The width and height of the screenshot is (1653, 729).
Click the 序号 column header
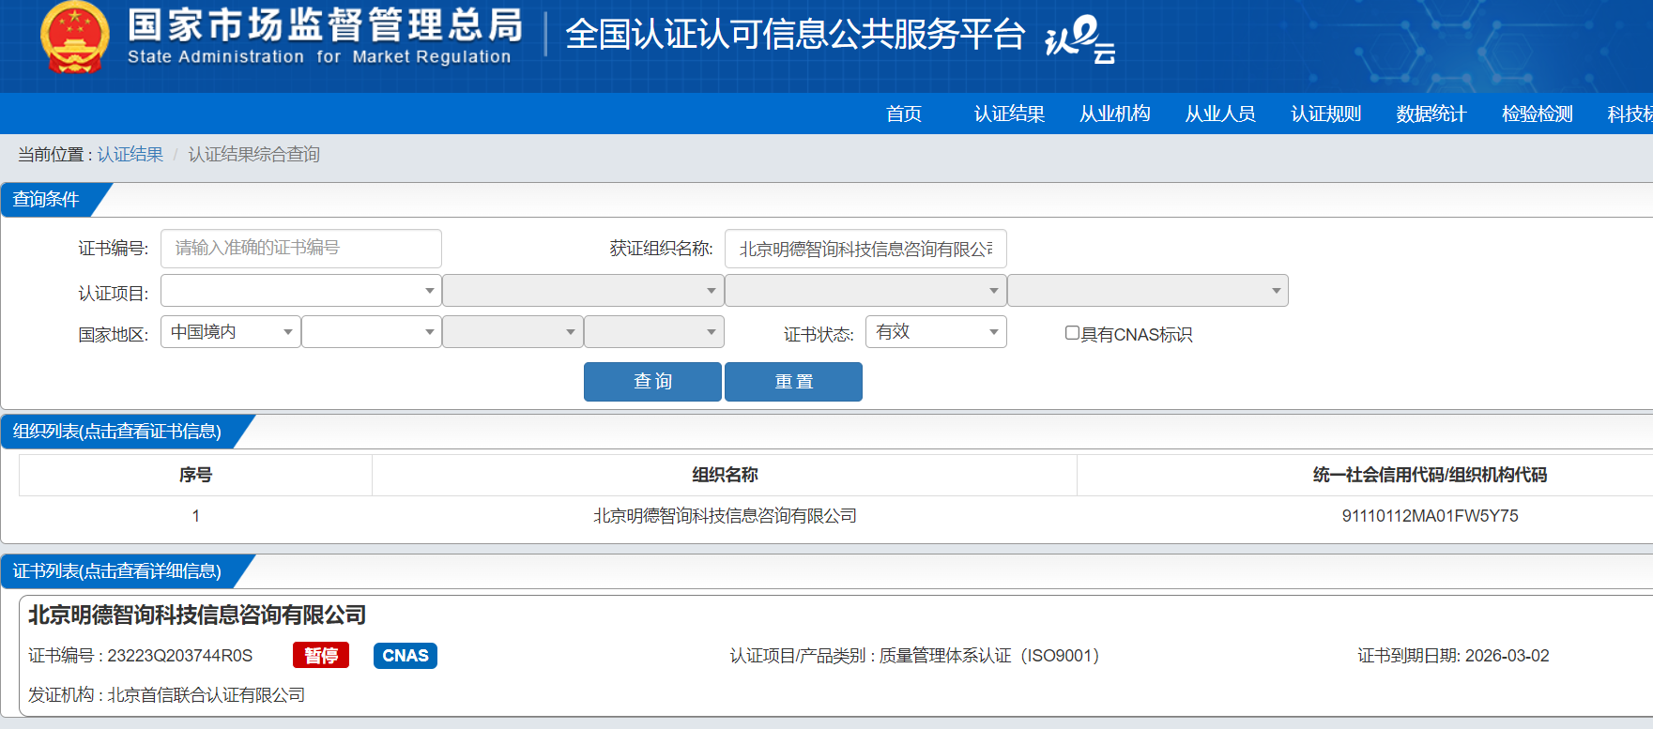[195, 475]
